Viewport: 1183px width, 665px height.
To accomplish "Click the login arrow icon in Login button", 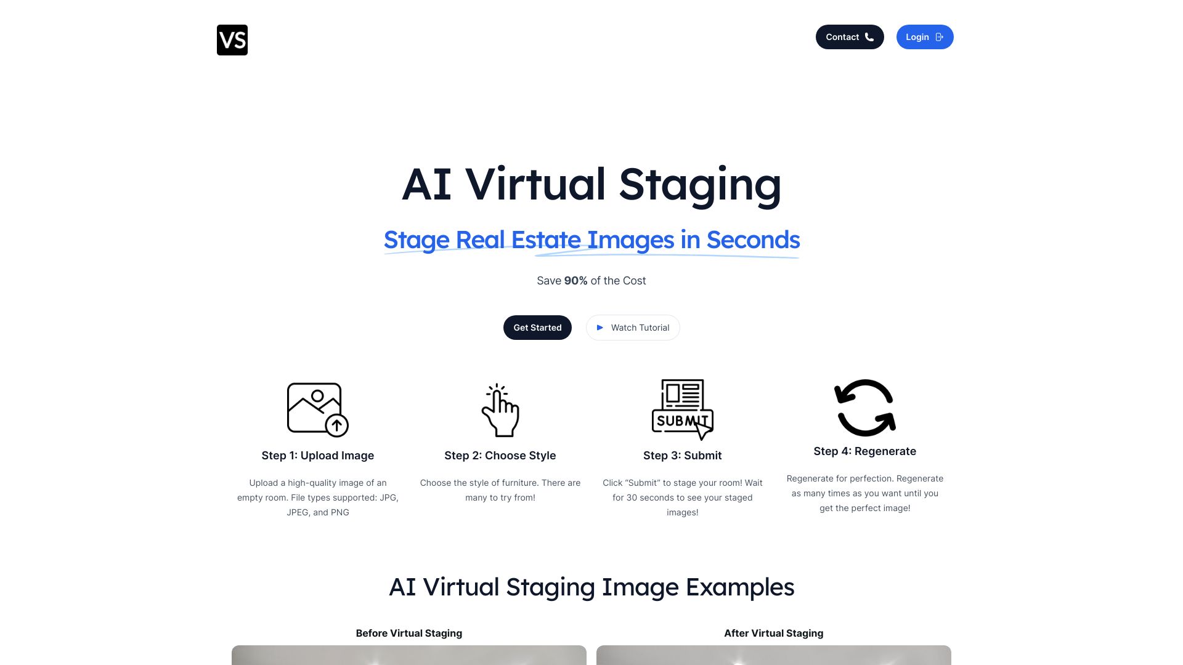I will coord(939,36).
